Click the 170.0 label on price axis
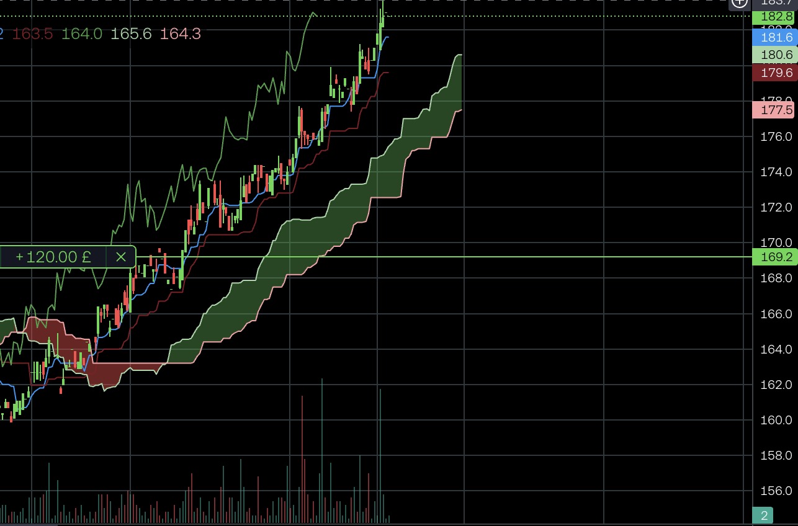Image resolution: width=798 pixels, height=526 pixels. click(776, 243)
